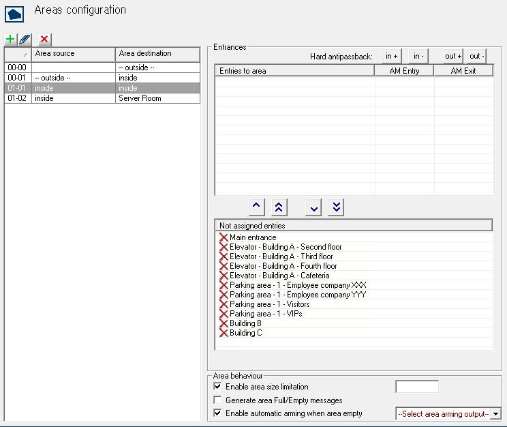Click the single down arrow move button

coord(313,207)
